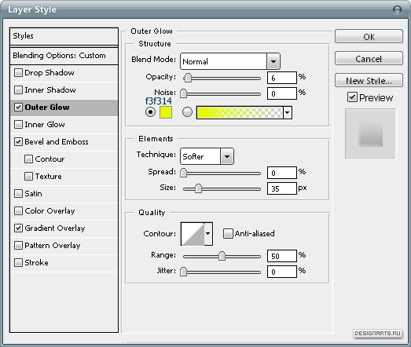Click the Opacity slider handle

pyautogui.click(x=188, y=78)
